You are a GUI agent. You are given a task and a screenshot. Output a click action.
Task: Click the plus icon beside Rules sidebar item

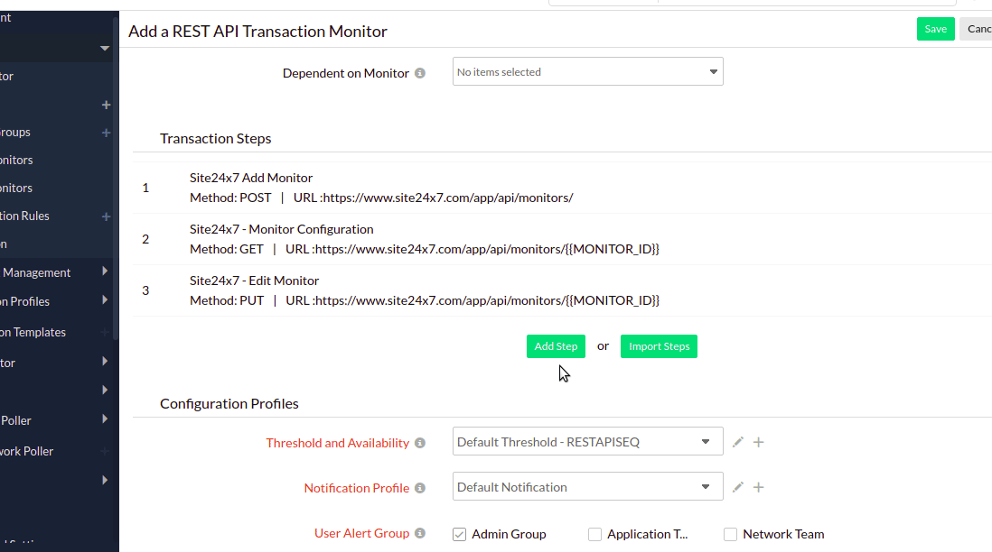tap(106, 216)
